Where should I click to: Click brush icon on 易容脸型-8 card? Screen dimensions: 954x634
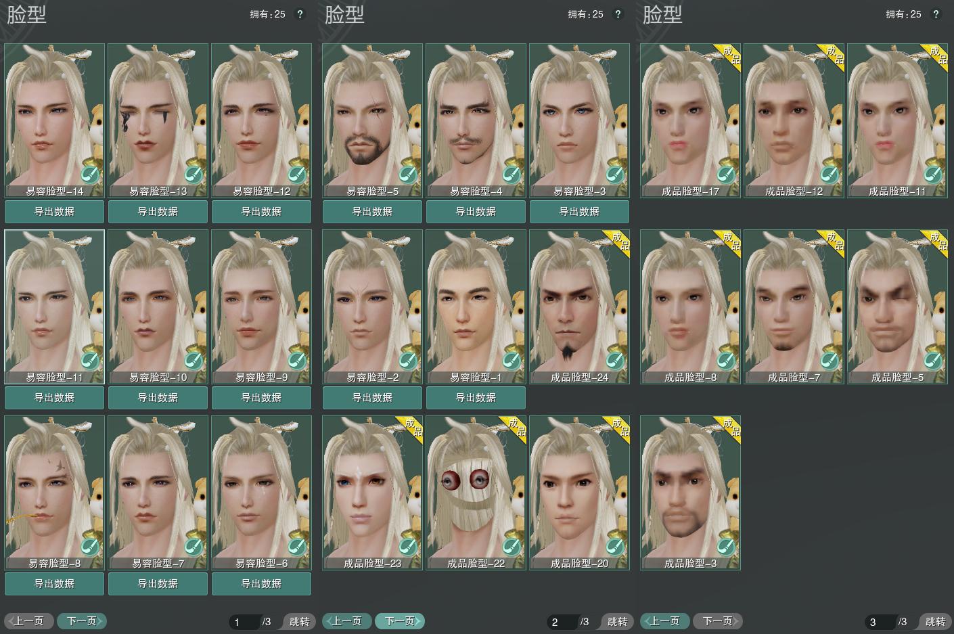90,547
